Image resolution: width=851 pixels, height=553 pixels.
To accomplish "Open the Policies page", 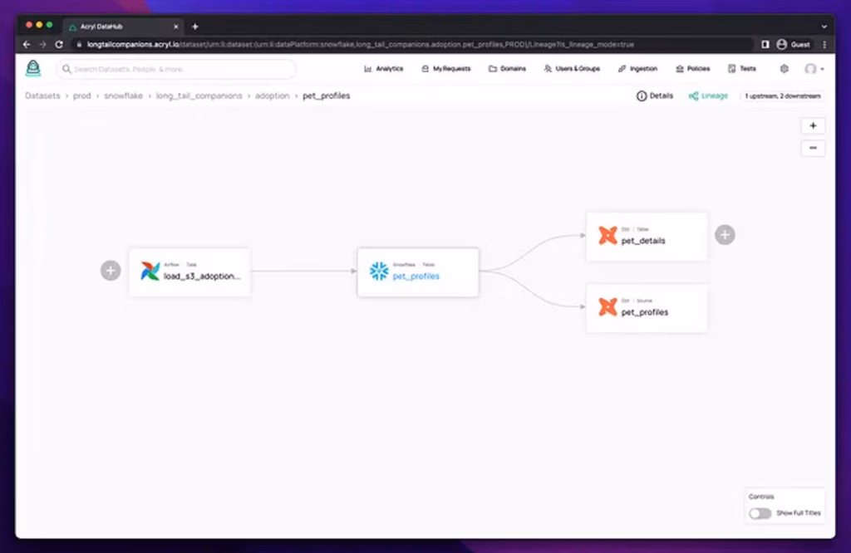I will click(x=692, y=69).
